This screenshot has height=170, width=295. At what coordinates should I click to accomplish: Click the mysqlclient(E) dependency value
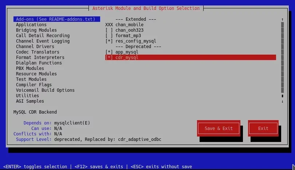(x=72, y=123)
